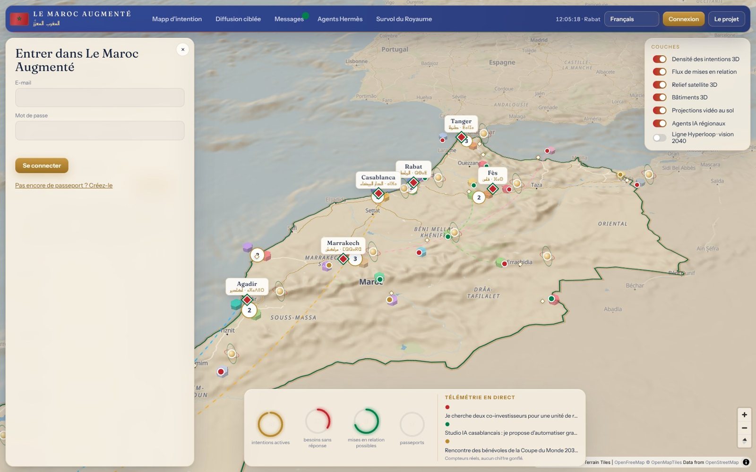Open the co-investisseurs telemetry message
Image resolution: width=756 pixels, height=472 pixels.
(x=511, y=416)
